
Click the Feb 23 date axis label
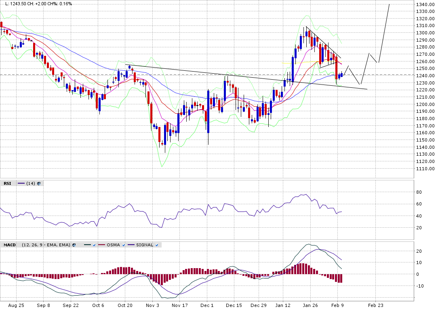pyautogui.click(x=376, y=305)
